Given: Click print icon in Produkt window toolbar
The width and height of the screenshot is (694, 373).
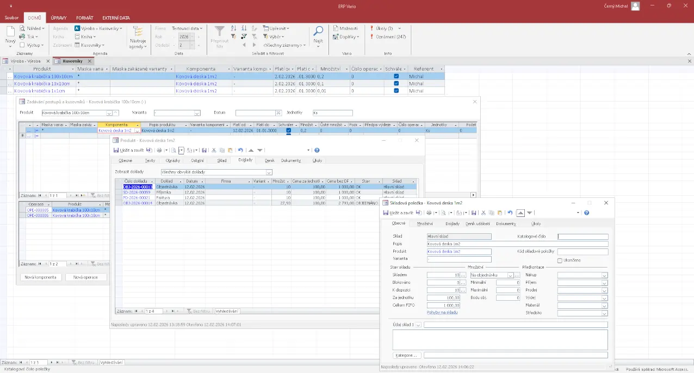Looking at the screenshot, I should 159,150.
